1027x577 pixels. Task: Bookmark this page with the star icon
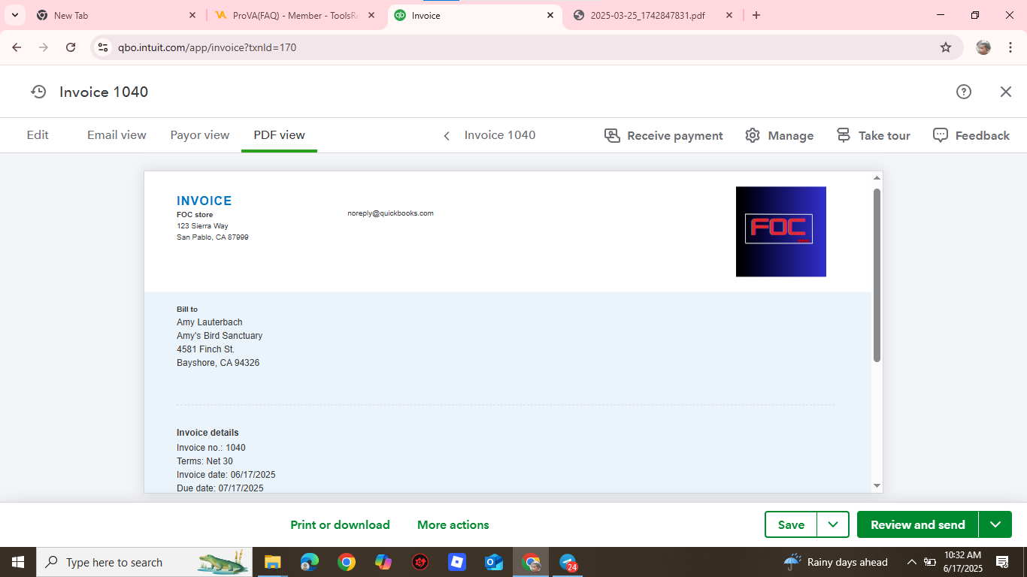[946, 47]
